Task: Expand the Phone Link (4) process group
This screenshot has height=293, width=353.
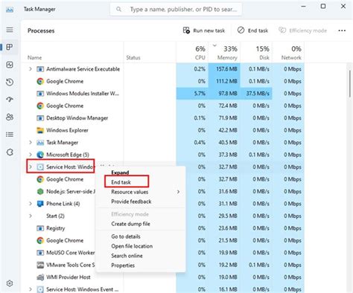Action: (x=31, y=204)
